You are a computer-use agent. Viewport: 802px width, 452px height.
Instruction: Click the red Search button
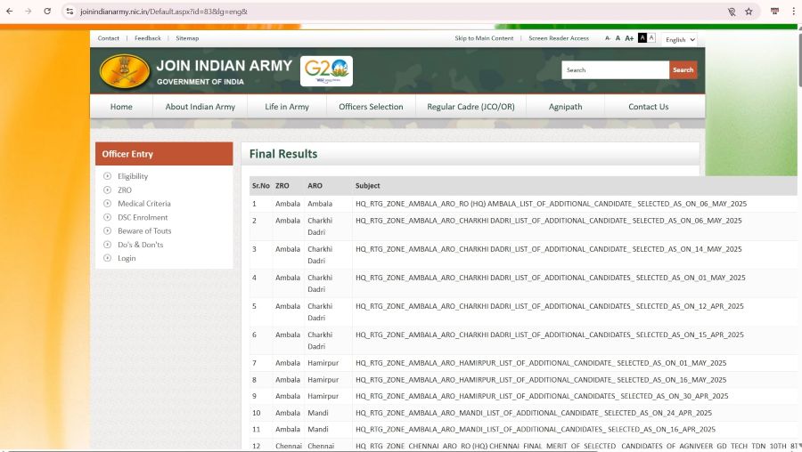[x=683, y=70]
